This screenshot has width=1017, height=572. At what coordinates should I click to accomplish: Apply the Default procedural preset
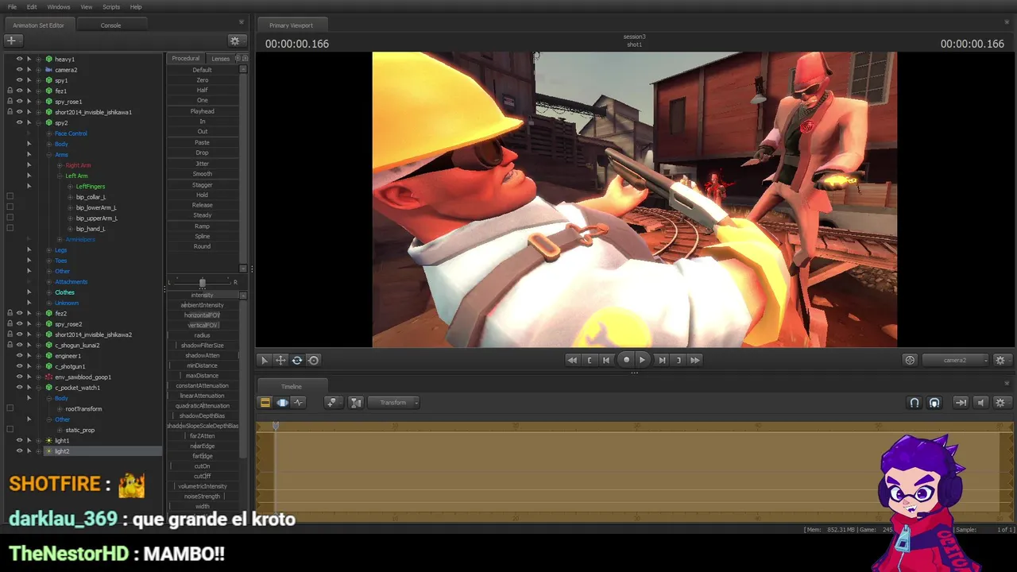[x=203, y=70]
